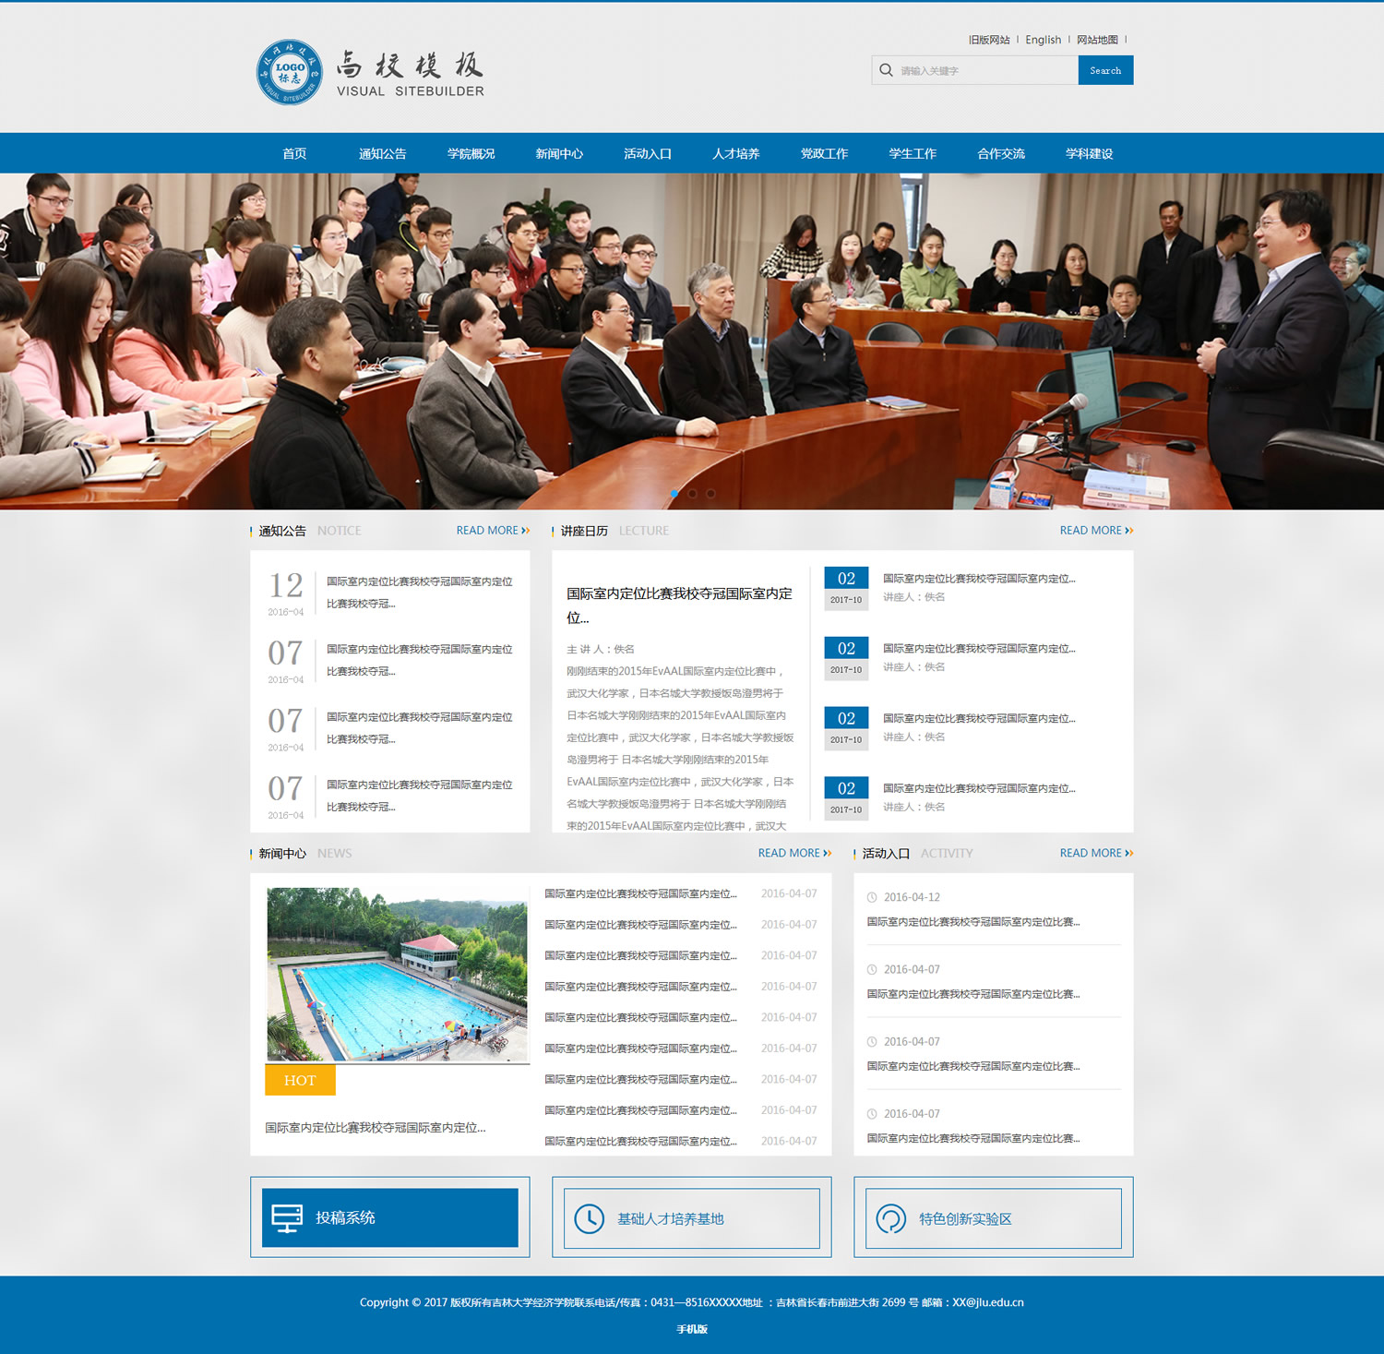The width and height of the screenshot is (1384, 1354).
Task: Open the 学院概况 navigation menu
Action: pos(471,153)
